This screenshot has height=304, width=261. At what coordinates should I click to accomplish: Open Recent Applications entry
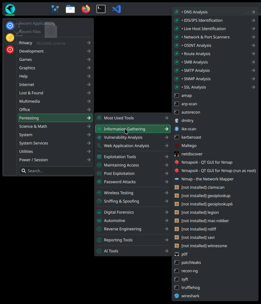coord(55,23)
